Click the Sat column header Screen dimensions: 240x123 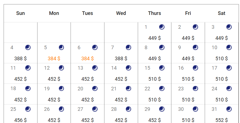tap(221, 13)
